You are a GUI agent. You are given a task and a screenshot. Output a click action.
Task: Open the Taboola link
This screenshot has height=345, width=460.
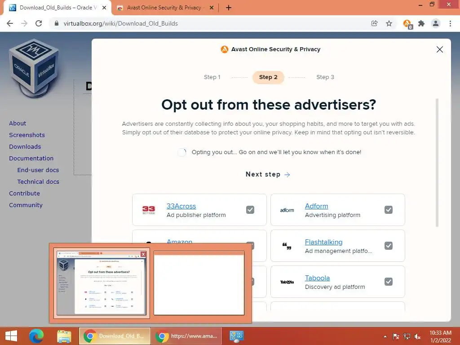pos(318,278)
